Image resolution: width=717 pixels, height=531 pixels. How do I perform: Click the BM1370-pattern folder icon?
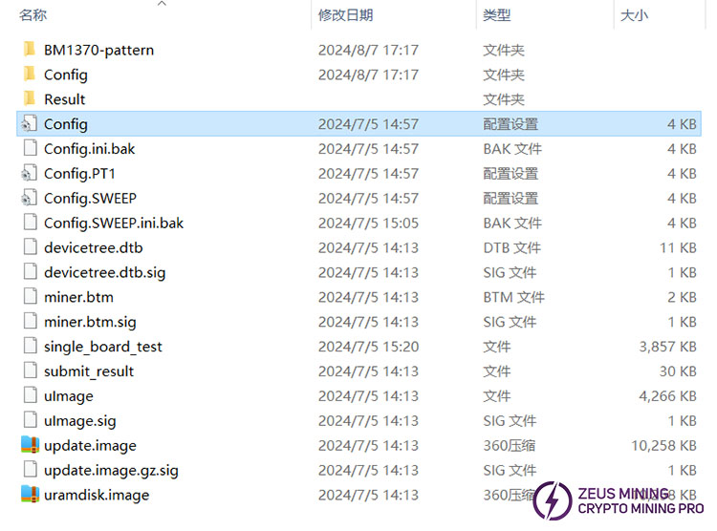point(29,50)
